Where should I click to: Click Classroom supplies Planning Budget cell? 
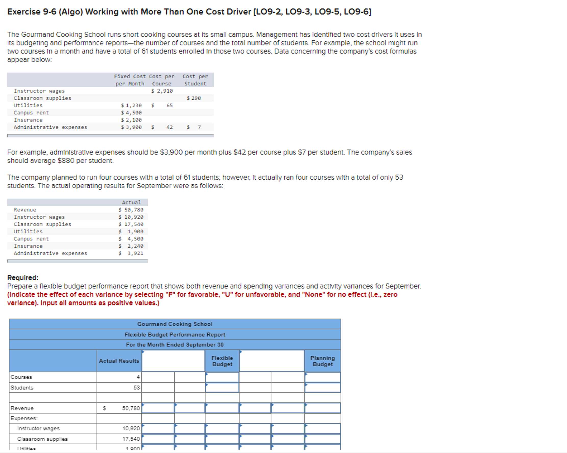322,439
